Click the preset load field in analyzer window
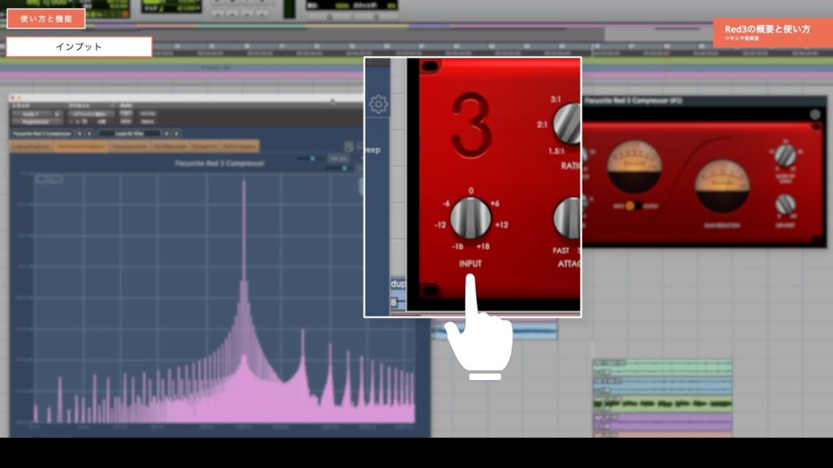This screenshot has height=468, width=833. point(129,134)
